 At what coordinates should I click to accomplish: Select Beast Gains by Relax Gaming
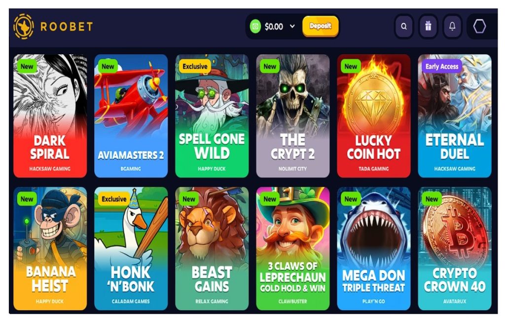[212, 248]
